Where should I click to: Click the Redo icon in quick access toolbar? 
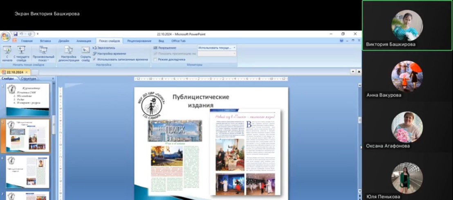tap(30, 34)
